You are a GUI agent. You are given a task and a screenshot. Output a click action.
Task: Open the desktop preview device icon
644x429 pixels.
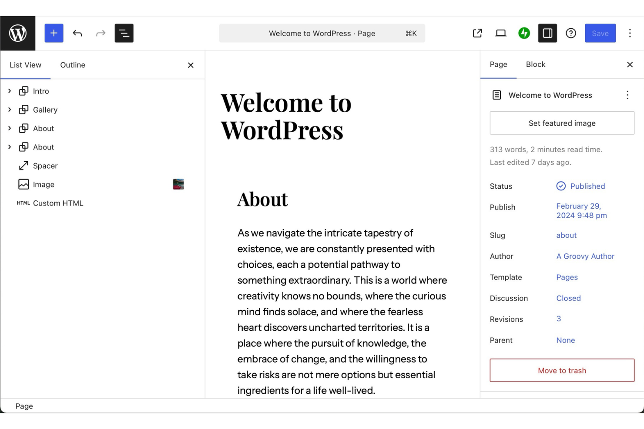501,33
